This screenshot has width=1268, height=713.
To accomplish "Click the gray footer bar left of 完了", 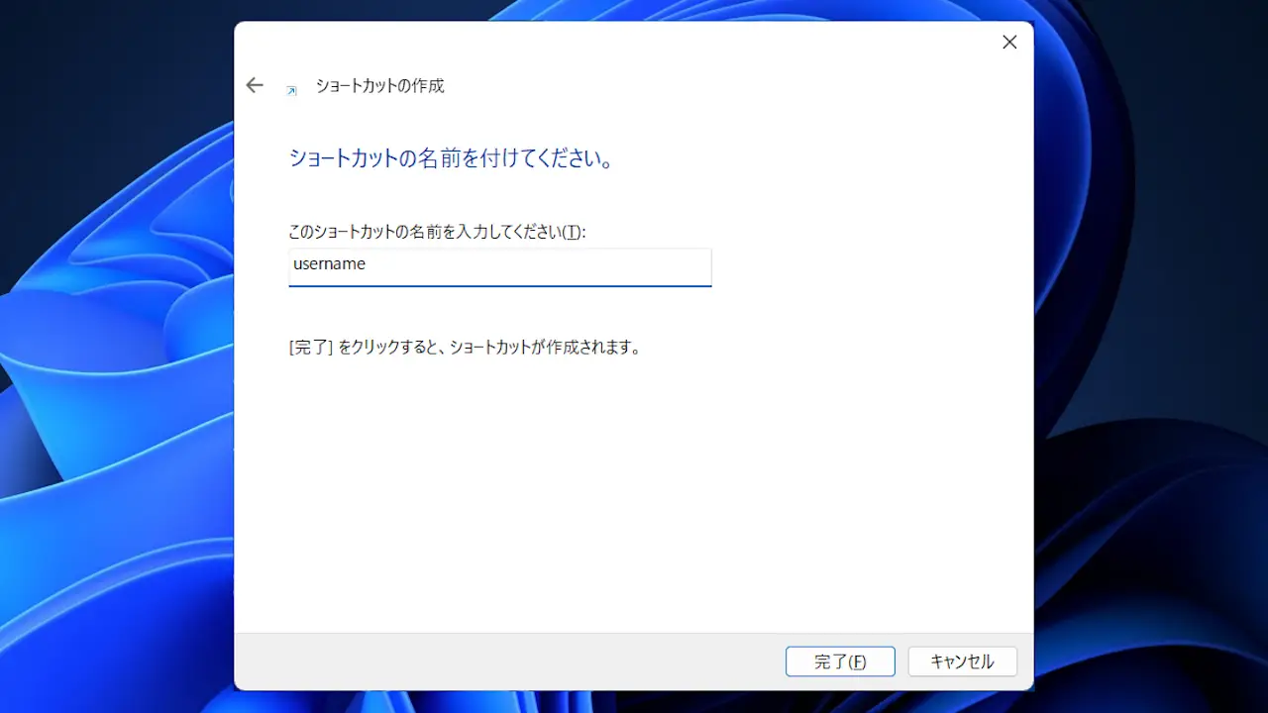I will pos(495,662).
